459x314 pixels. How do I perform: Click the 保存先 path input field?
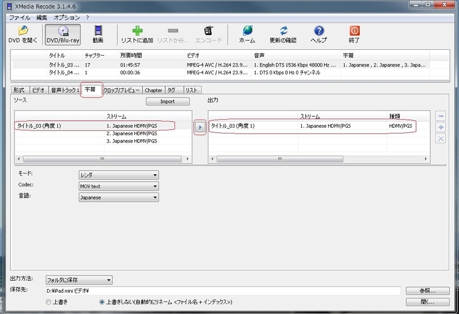(223, 291)
